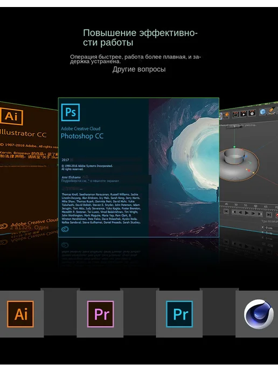
Task: Click the Ps logo on Photoshop splash
Action: 71,112
